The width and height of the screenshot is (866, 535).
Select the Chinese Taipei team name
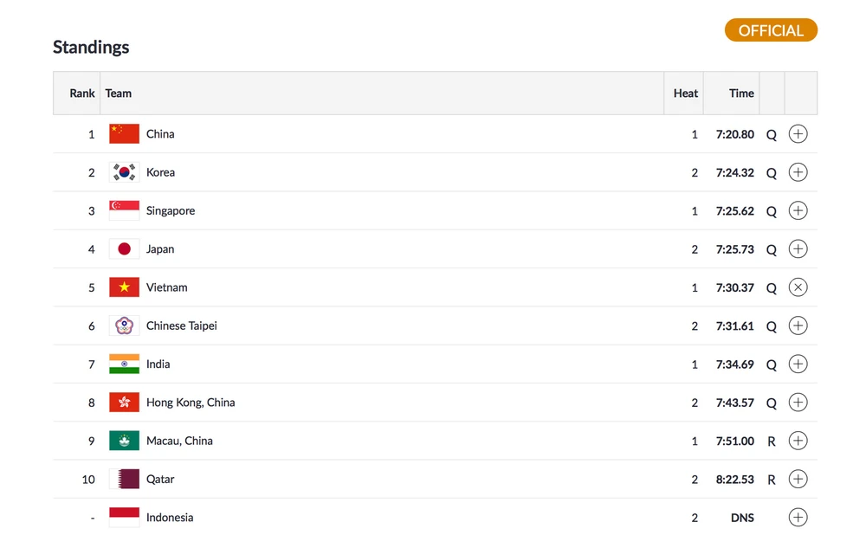pos(182,326)
